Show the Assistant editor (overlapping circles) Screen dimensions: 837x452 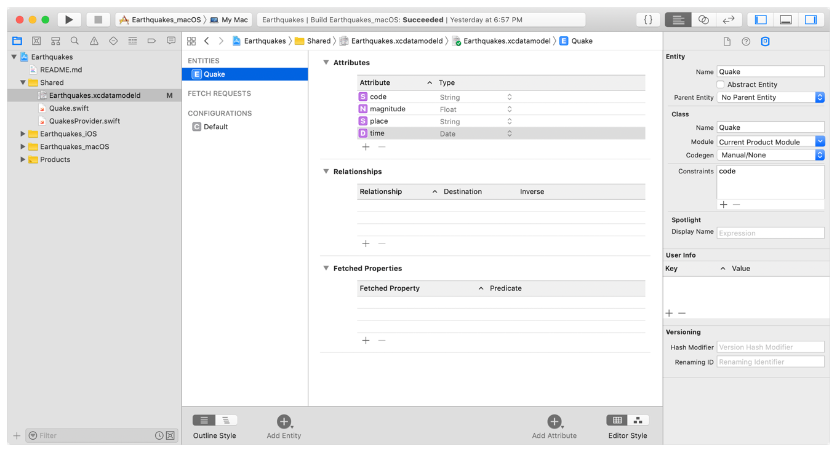(x=703, y=20)
